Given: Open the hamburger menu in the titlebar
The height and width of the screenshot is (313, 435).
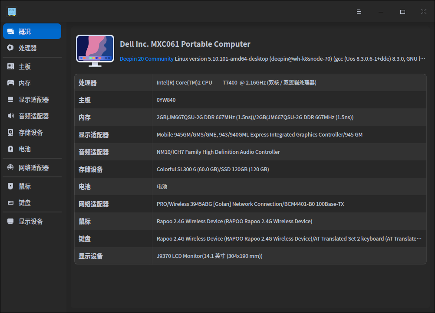Looking at the screenshot, I should click(359, 11).
